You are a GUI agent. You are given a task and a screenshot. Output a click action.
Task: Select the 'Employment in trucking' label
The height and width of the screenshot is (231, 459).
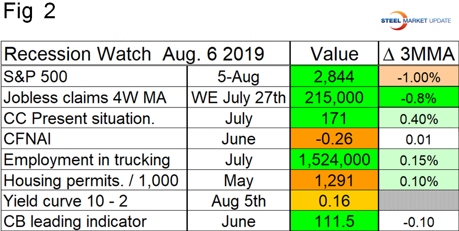86,160
